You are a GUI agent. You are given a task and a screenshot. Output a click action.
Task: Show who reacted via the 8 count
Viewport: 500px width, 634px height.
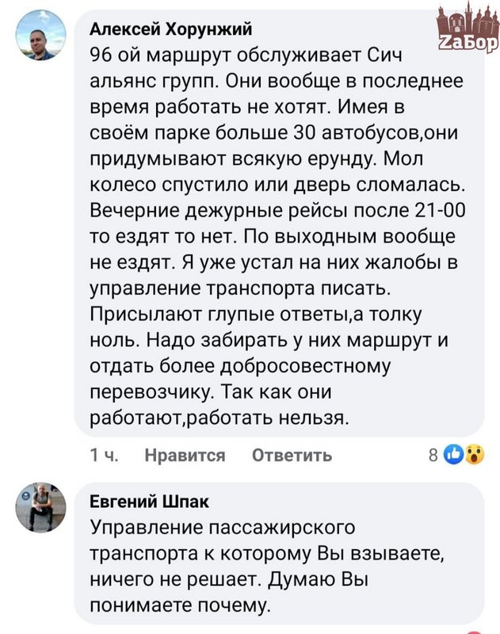click(x=433, y=456)
